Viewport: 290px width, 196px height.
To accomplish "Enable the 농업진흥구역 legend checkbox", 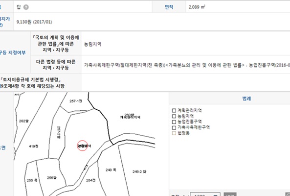I will tap(174, 122).
